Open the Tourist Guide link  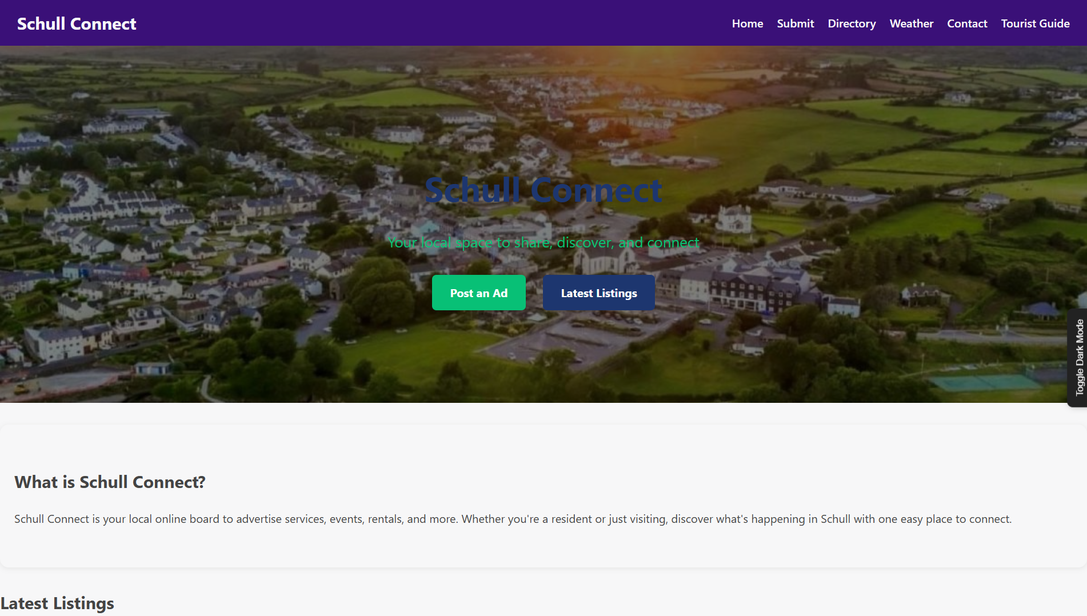1035,23
